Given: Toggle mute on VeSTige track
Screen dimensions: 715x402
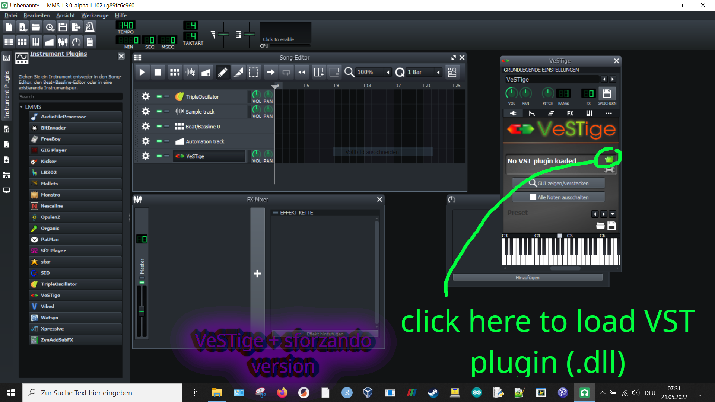Looking at the screenshot, I should [158, 156].
